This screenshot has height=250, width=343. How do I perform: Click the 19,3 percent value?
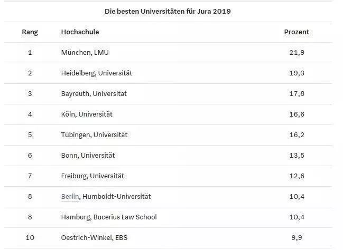tap(297, 73)
